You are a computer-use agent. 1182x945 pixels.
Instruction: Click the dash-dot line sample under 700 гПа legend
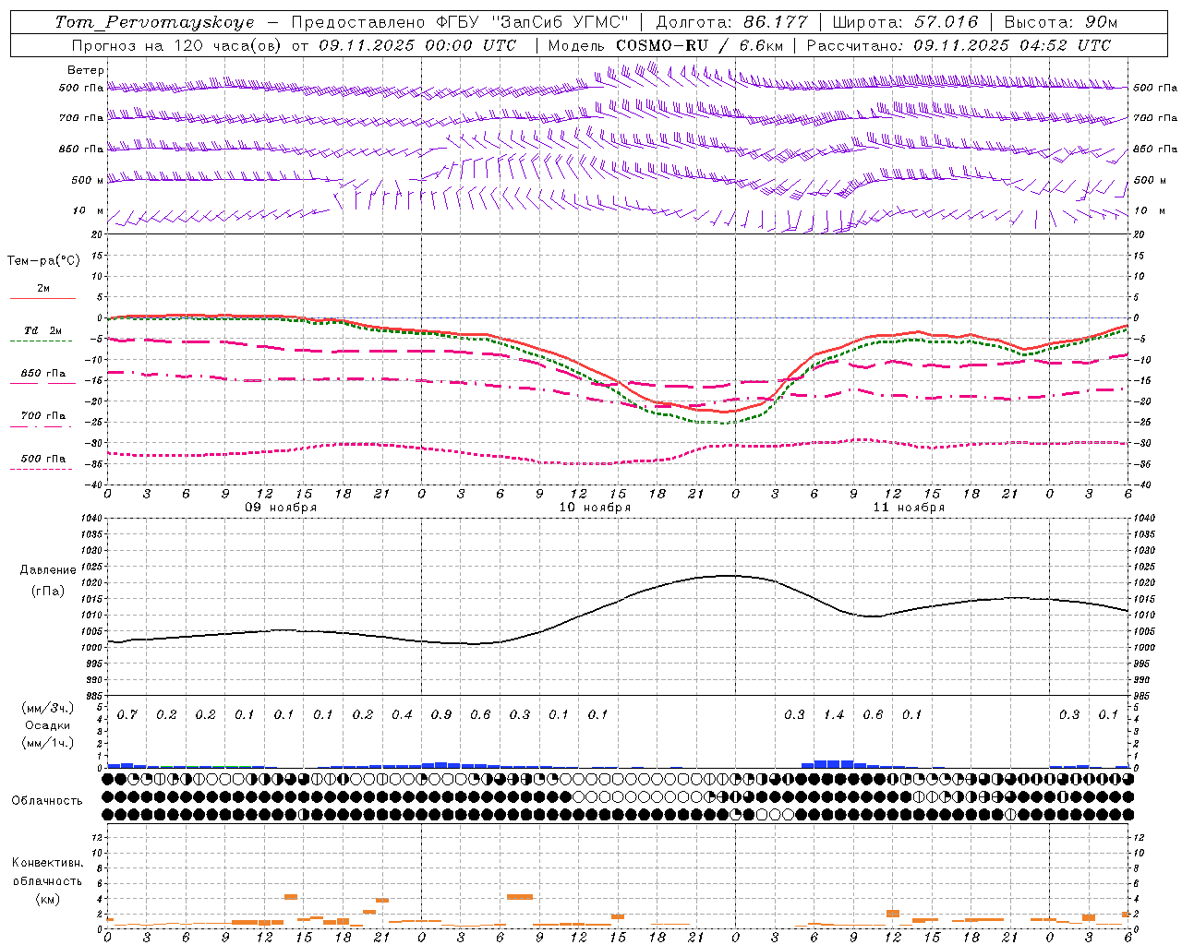41,427
